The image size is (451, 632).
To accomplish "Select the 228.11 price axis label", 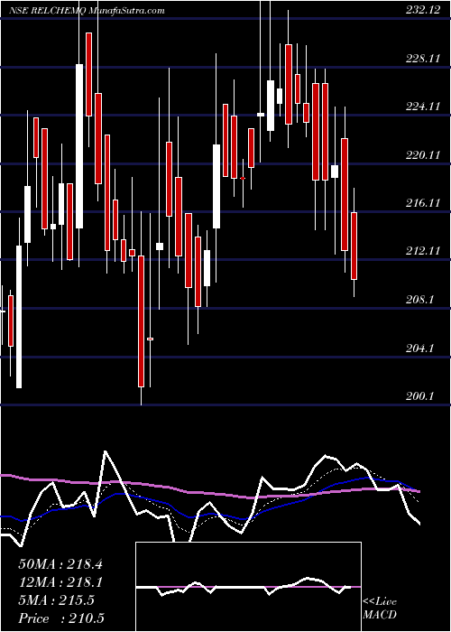I will pyautogui.click(x=422, y=59).
